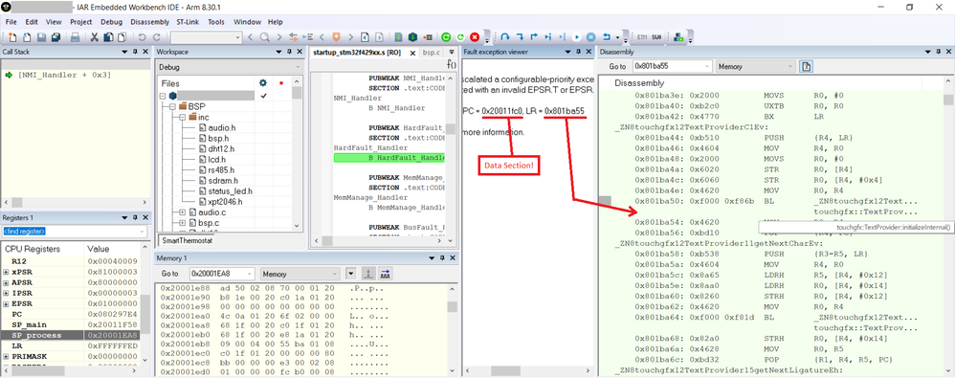Click the red Stop Debugging icon
Screen dimensions: 955x378
click(x=475, y=37)
